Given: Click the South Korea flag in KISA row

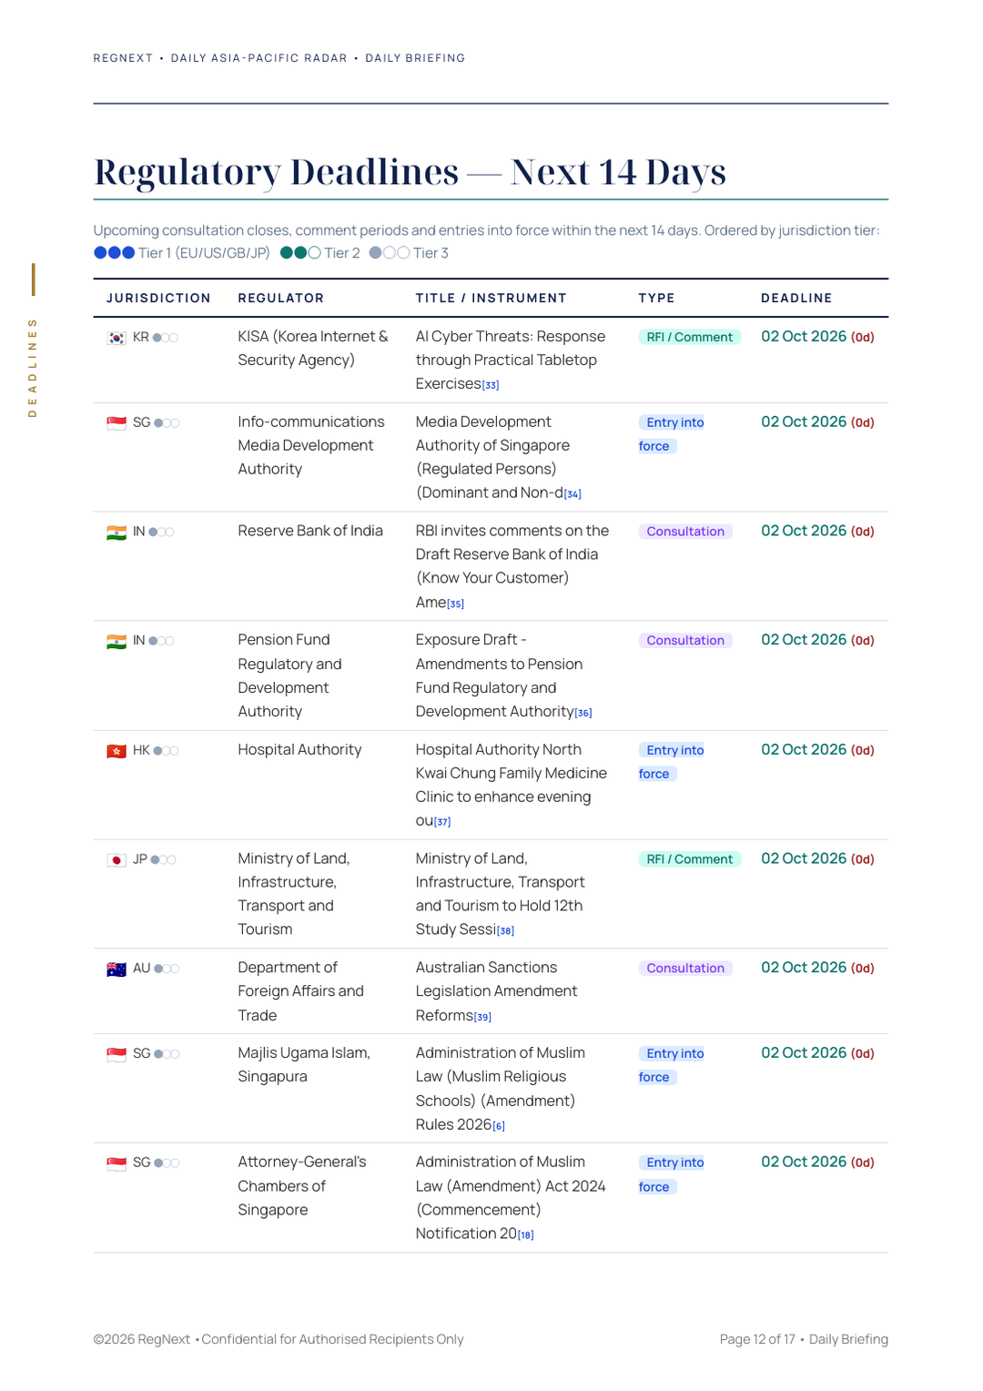Looking at the screenshot, I should (117, 338).
